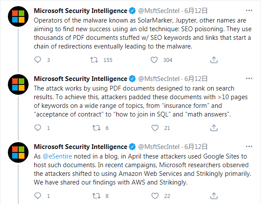Open the Microsoft logo avatar on first tweet
This screenshot has height=204, width=261.
point(18,16)
